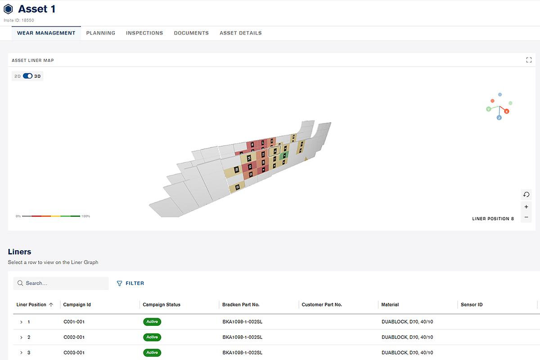Click the fullscreen icon on Asset Liner Map
Screen dimensions: 540x360
click(x=529, y=60)
